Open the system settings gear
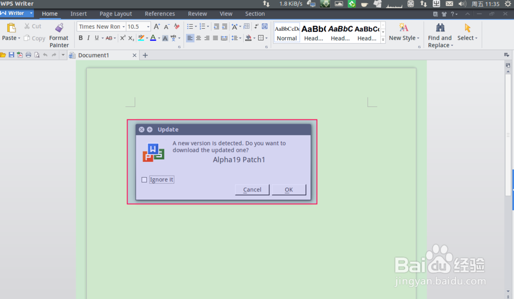 click(508, 4)
